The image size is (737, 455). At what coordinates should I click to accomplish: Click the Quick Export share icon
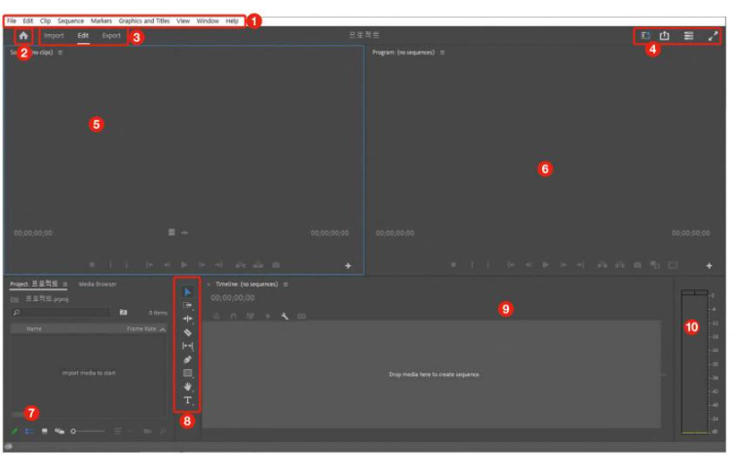(664, 36)
